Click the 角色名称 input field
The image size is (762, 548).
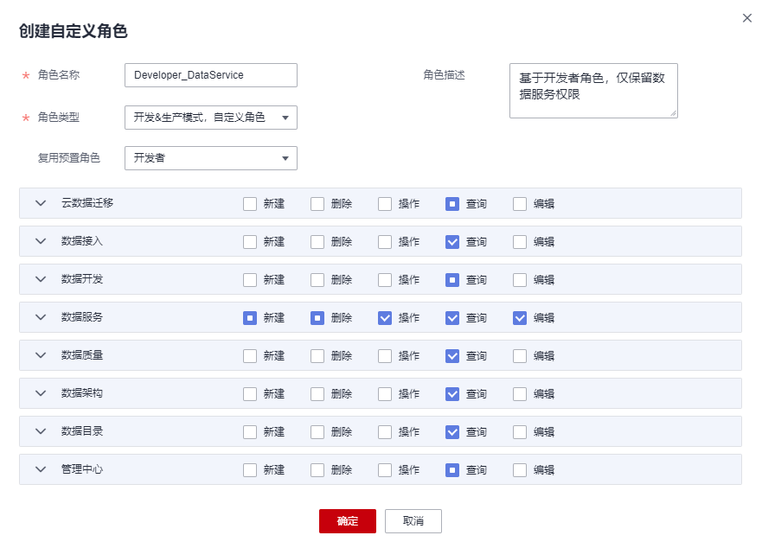(210, 75)
